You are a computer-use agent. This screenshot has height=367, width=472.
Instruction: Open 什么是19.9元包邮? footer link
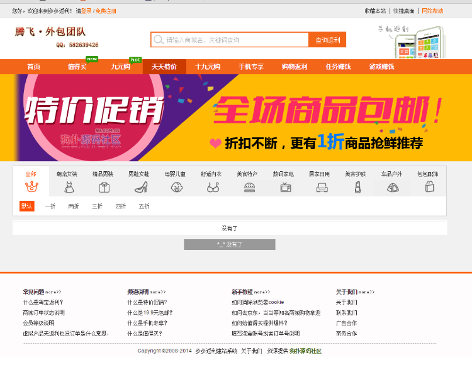pyautogui.click(x=150, y=313)
